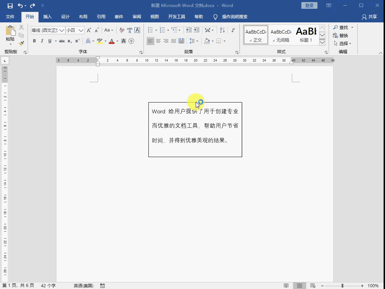Toggle underline formatting
The width and height of the screenshot is (385, 289).
point(50,41)
